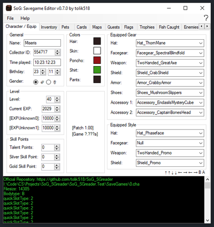Click the Enemies tab
This screenshot has width=214, height=227.
[191, 27]
